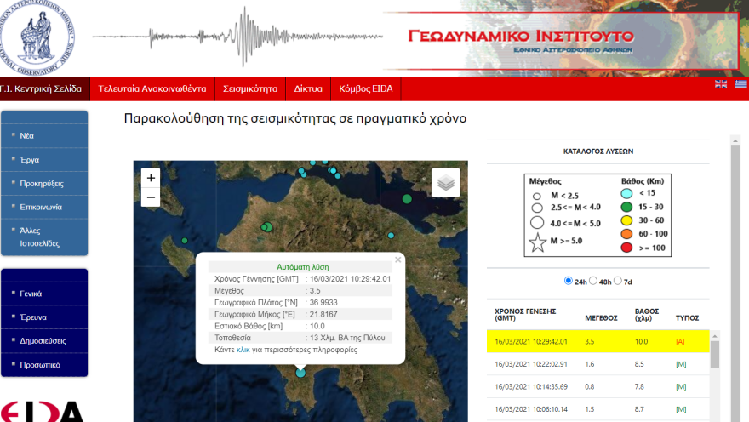The height and width of the screenshot is (422, 749).
Task: Select the highlighted 10:29:42.01 event row
Action: pos(598,341)
